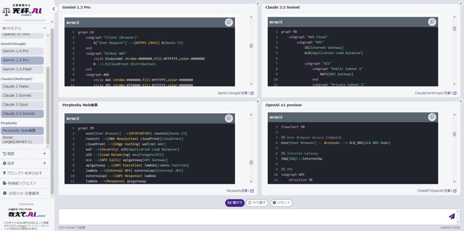Open Perplexityを開く link
The width and height of the screenshot is (464, 231).
click(240, 191)
